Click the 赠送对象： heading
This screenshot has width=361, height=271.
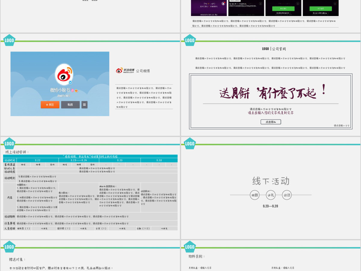17,259
